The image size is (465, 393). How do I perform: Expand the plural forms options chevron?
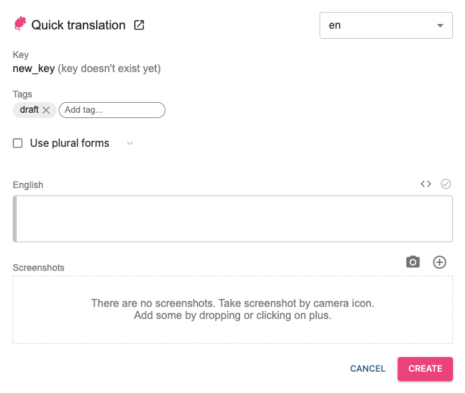pos(130,143)
